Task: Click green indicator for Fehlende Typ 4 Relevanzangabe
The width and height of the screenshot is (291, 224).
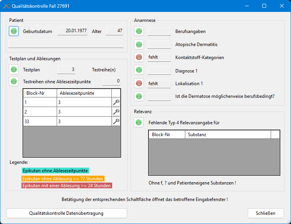Action: tap(139, 123)
